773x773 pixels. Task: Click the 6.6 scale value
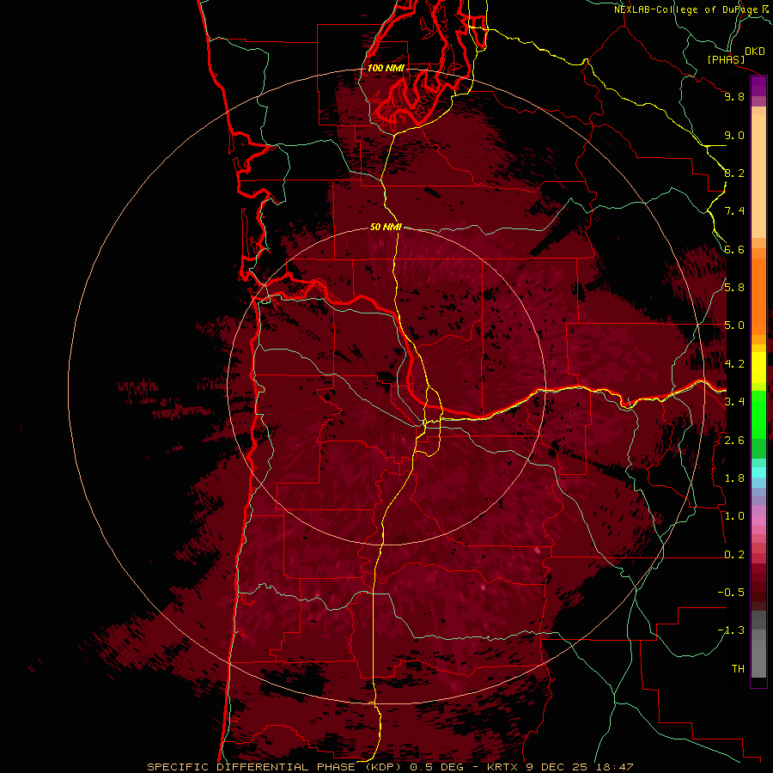[x=734, y=249]
